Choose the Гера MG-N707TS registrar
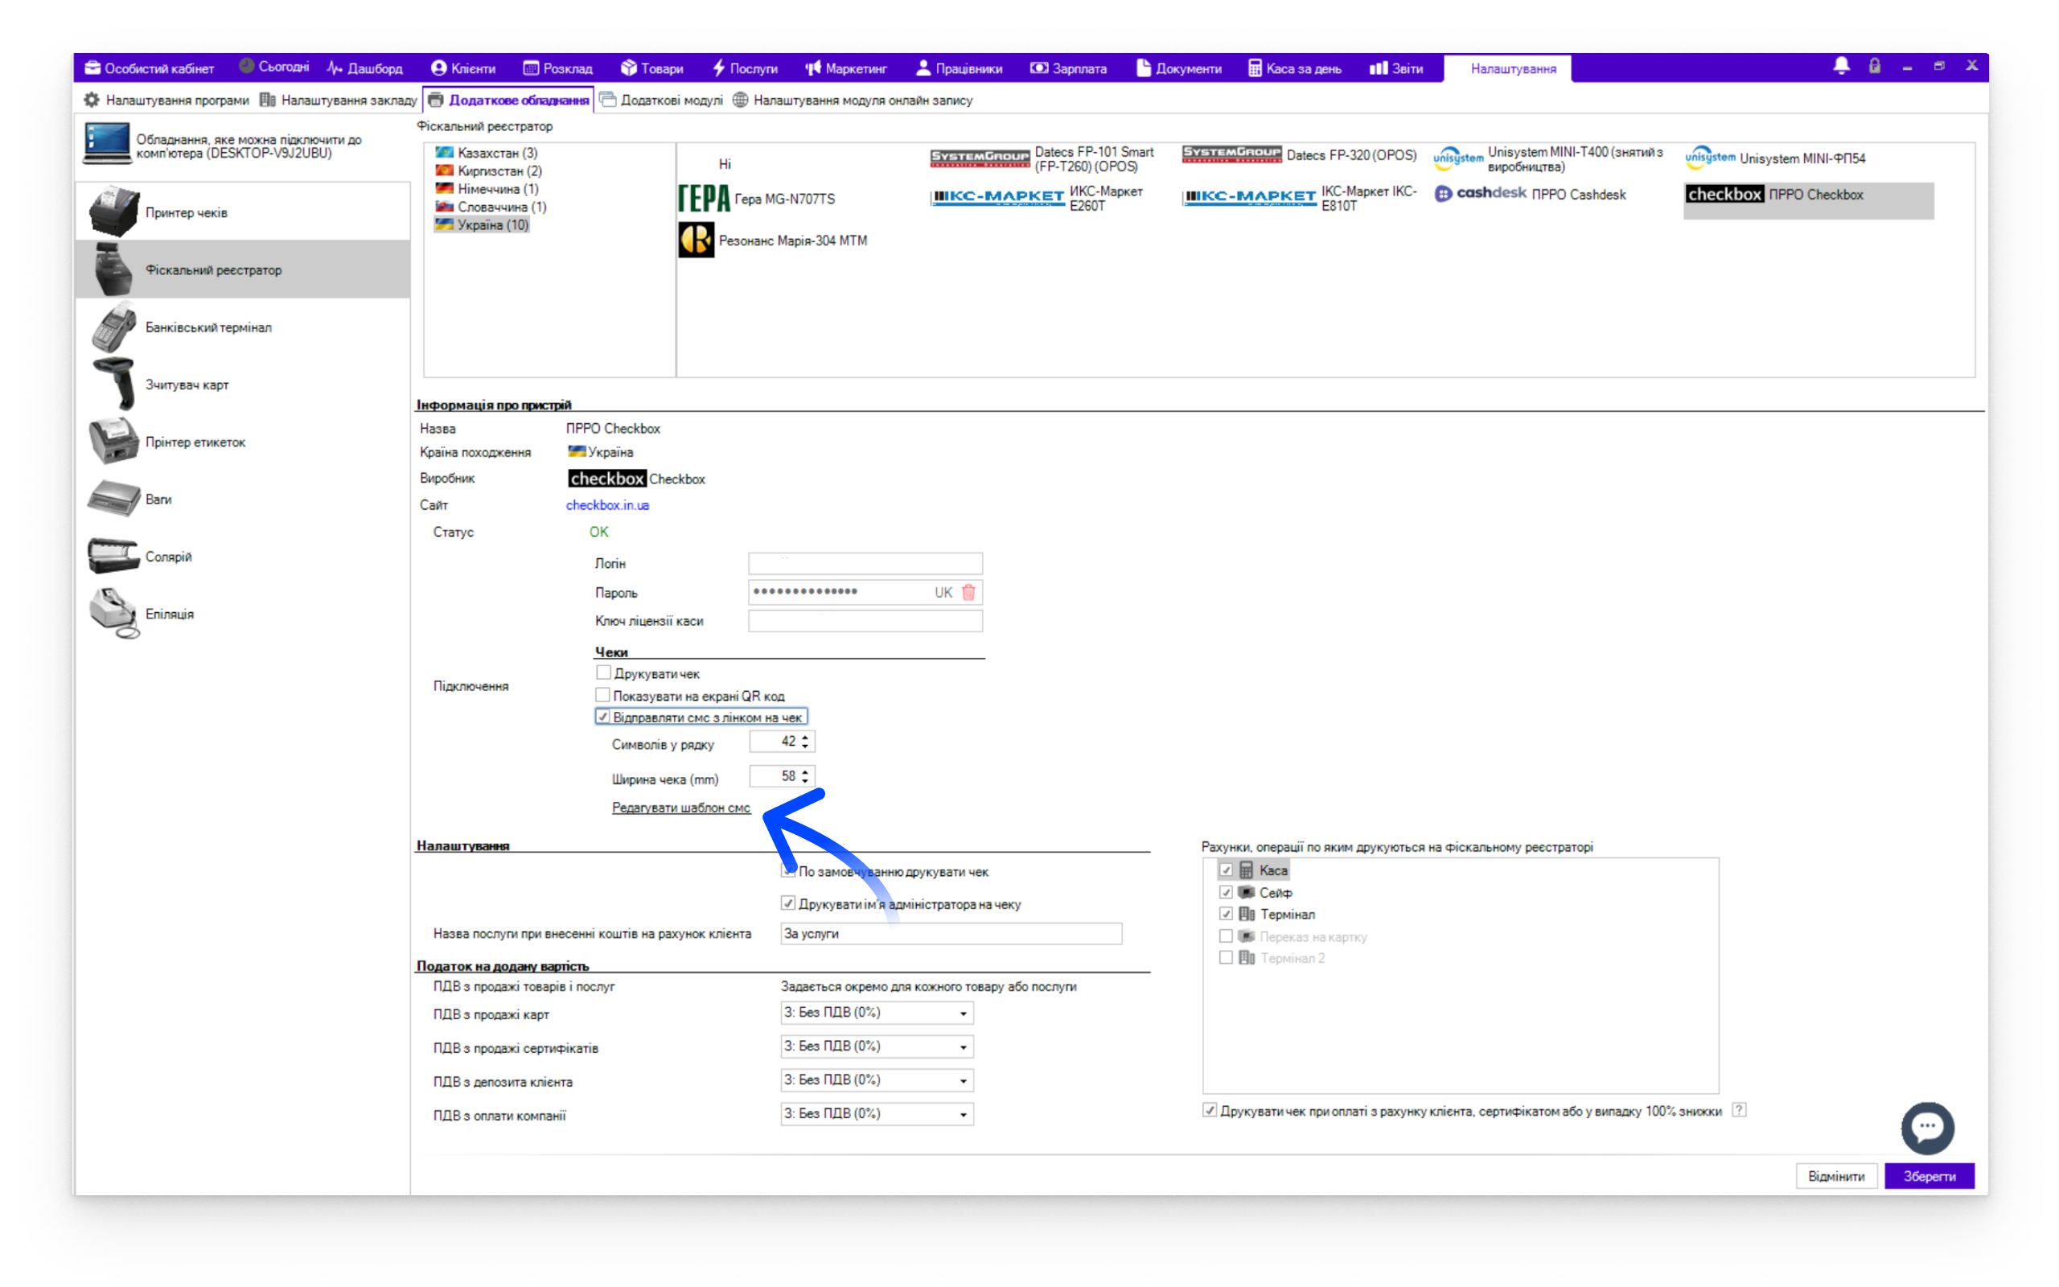 (x=757, y=199)
